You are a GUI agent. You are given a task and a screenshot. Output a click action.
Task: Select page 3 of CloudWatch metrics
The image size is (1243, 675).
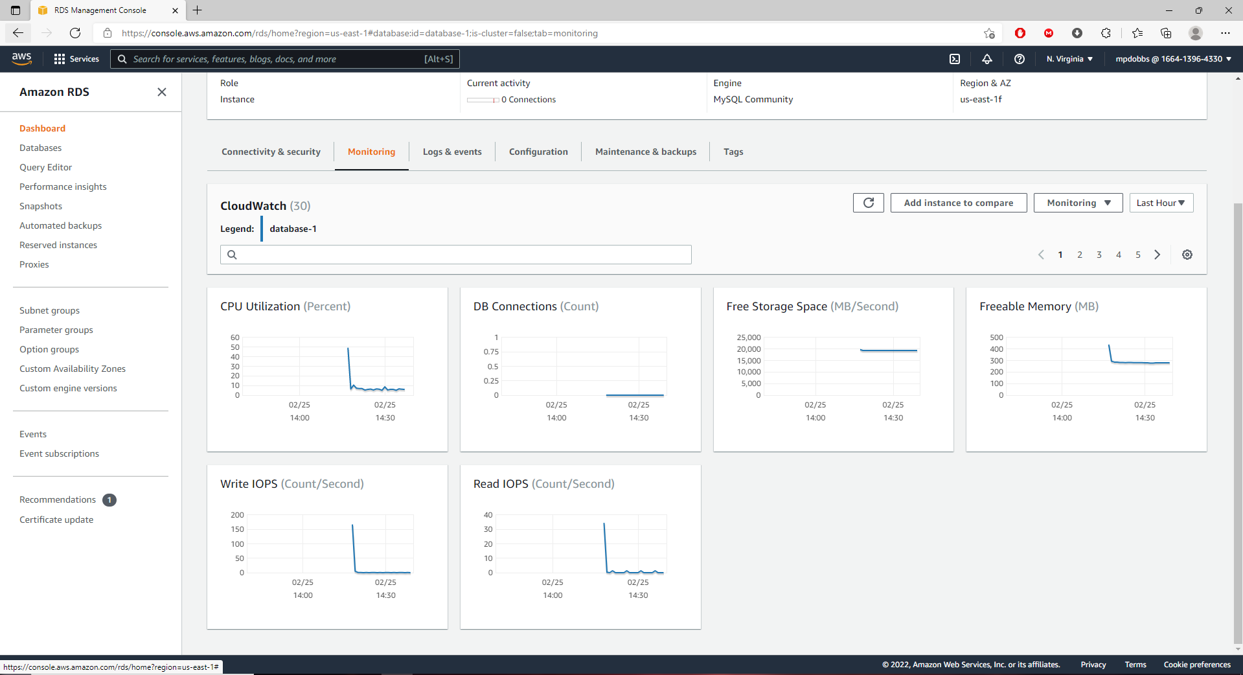pyautogui.click(x=1099, y=255)
